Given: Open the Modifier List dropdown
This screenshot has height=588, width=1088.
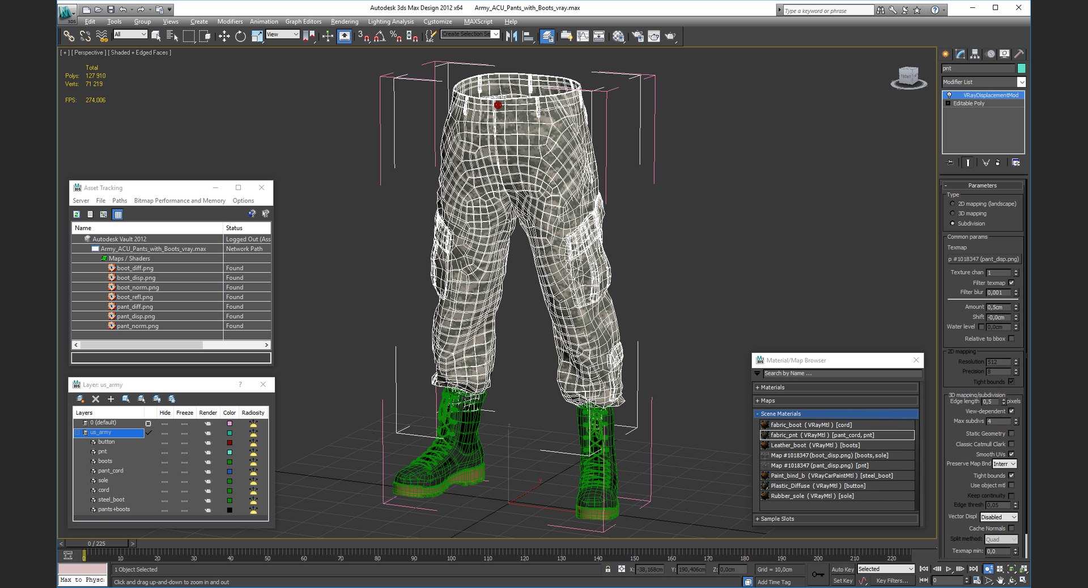Looking at the screenshot, I should point(984,82).
